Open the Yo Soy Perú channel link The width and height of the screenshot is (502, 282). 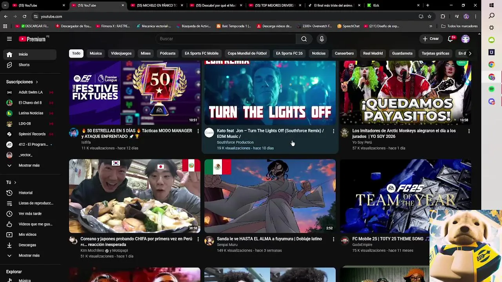click(362, 142)
